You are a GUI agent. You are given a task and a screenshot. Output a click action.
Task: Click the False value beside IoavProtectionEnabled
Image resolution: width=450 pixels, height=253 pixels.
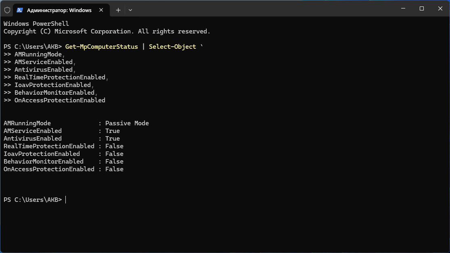[x=114, y=154]
